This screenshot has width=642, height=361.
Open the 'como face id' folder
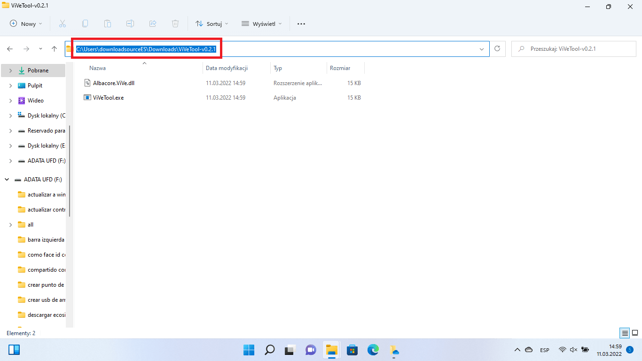pos(47,255)
